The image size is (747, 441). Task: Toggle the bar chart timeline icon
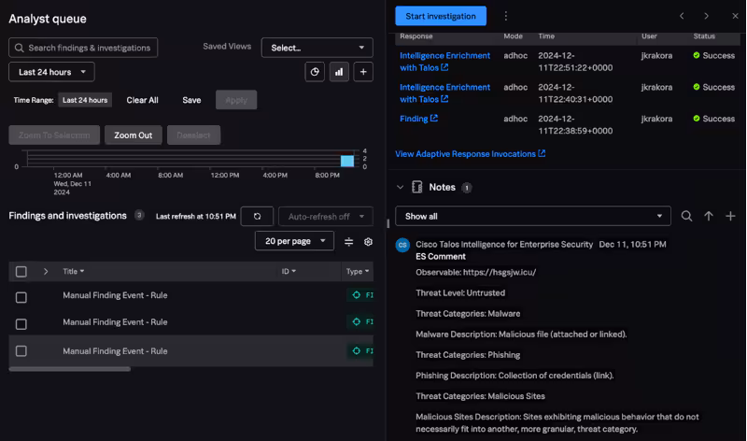coord(339,72)
